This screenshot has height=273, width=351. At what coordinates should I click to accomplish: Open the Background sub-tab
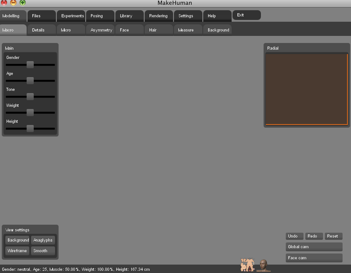[217, 30]
